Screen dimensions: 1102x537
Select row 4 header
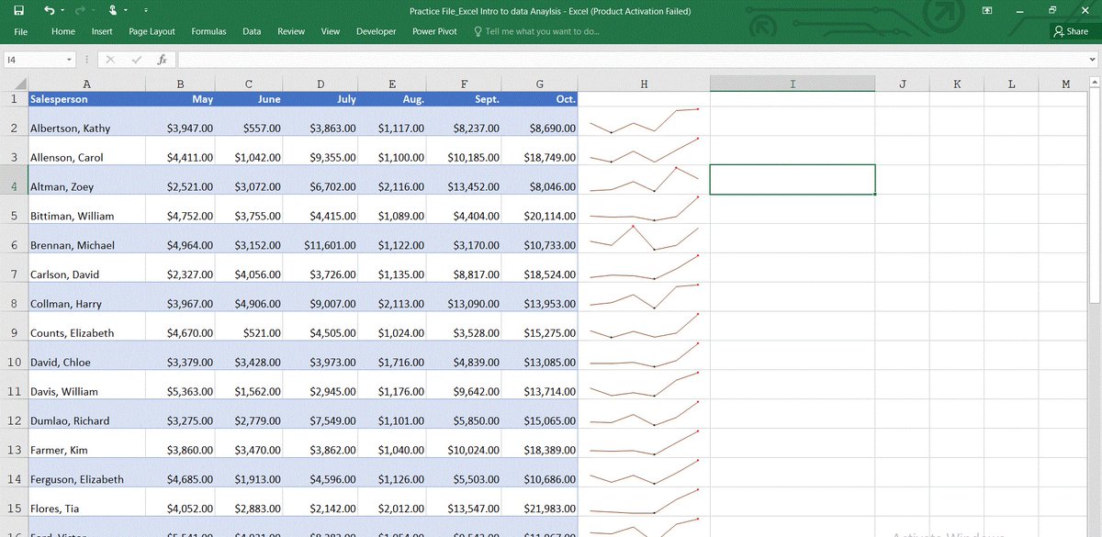[x=14, y=180]
